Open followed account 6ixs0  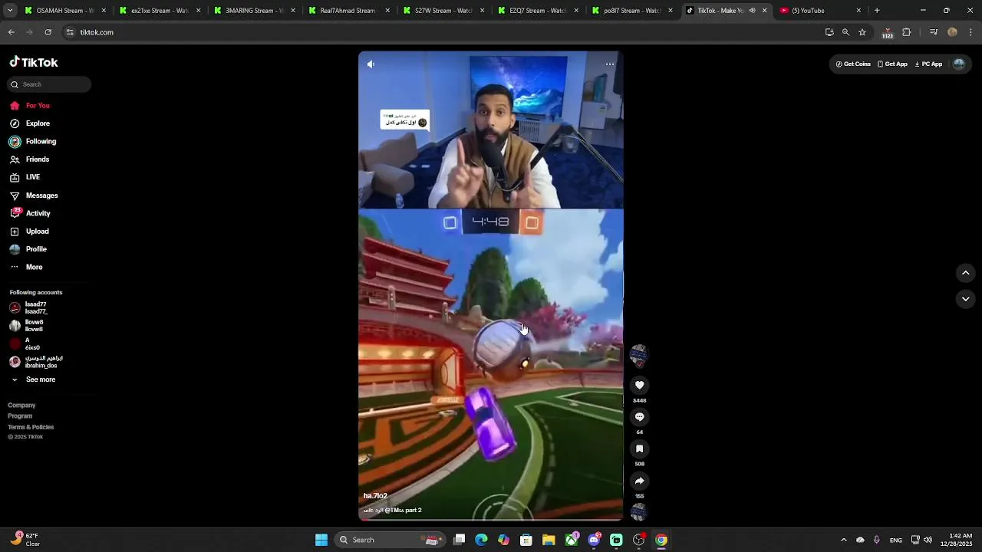pyautogui.click(x=25, y=343)
